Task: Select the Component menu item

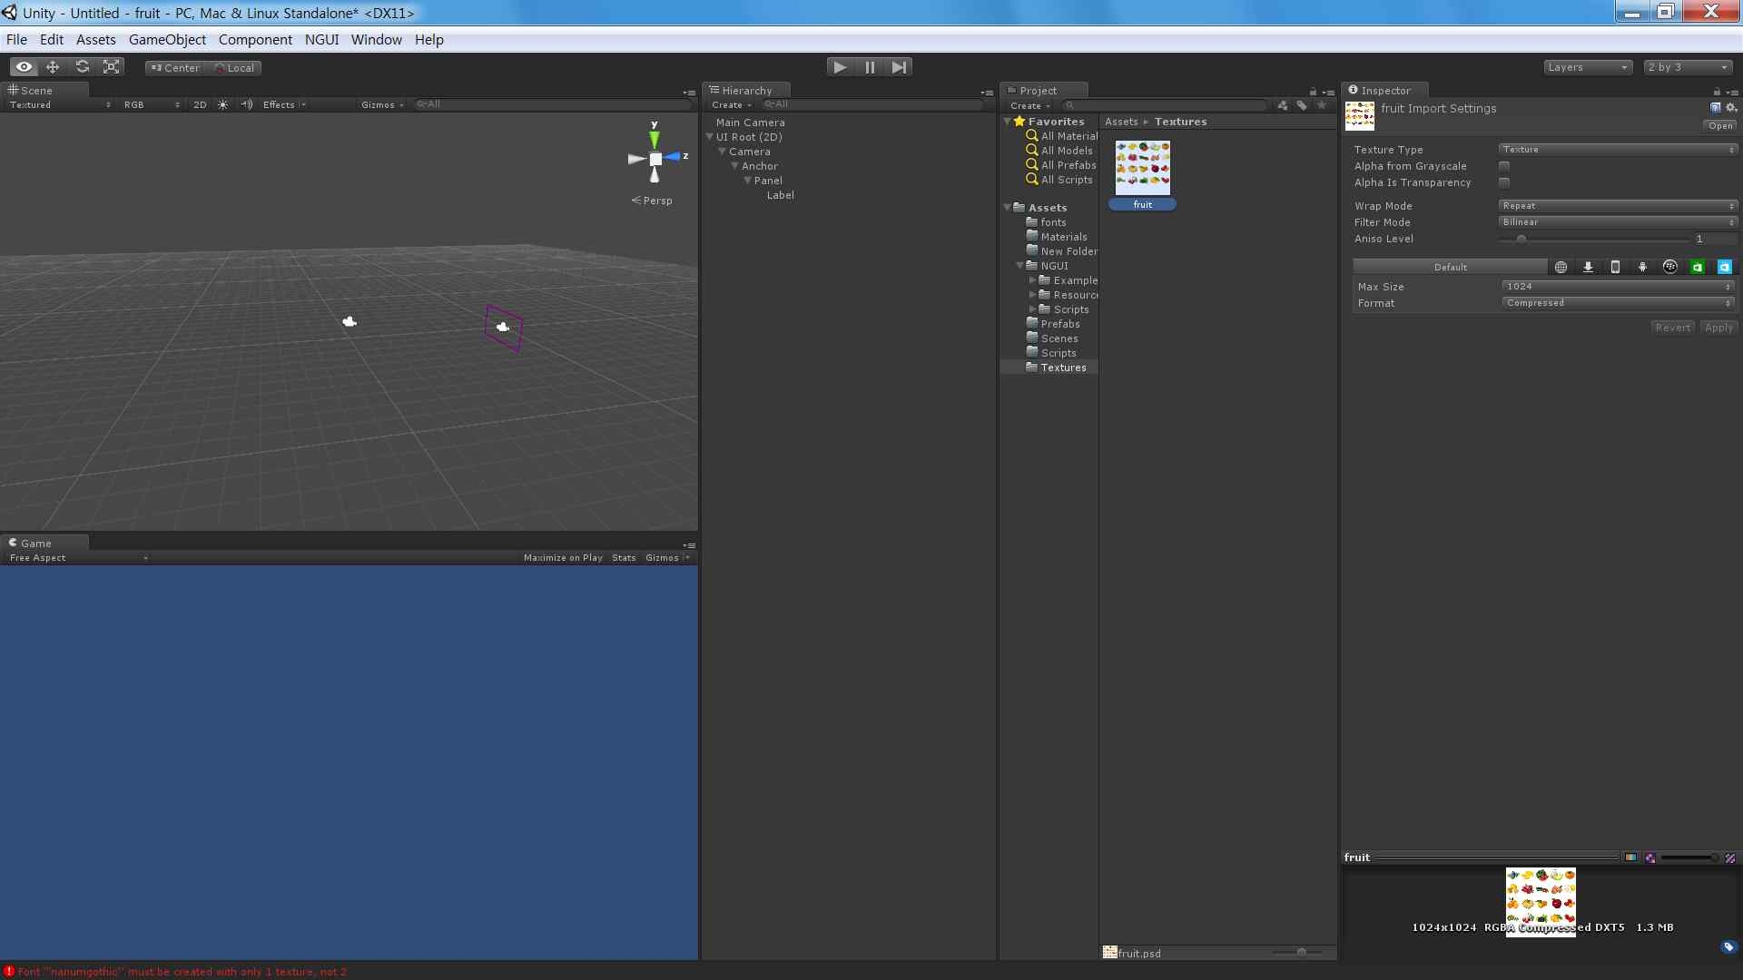Action: [255, 40]
